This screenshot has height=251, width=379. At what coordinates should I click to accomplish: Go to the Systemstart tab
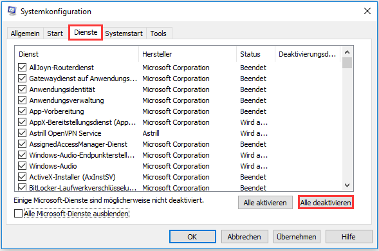coord(124,33)
